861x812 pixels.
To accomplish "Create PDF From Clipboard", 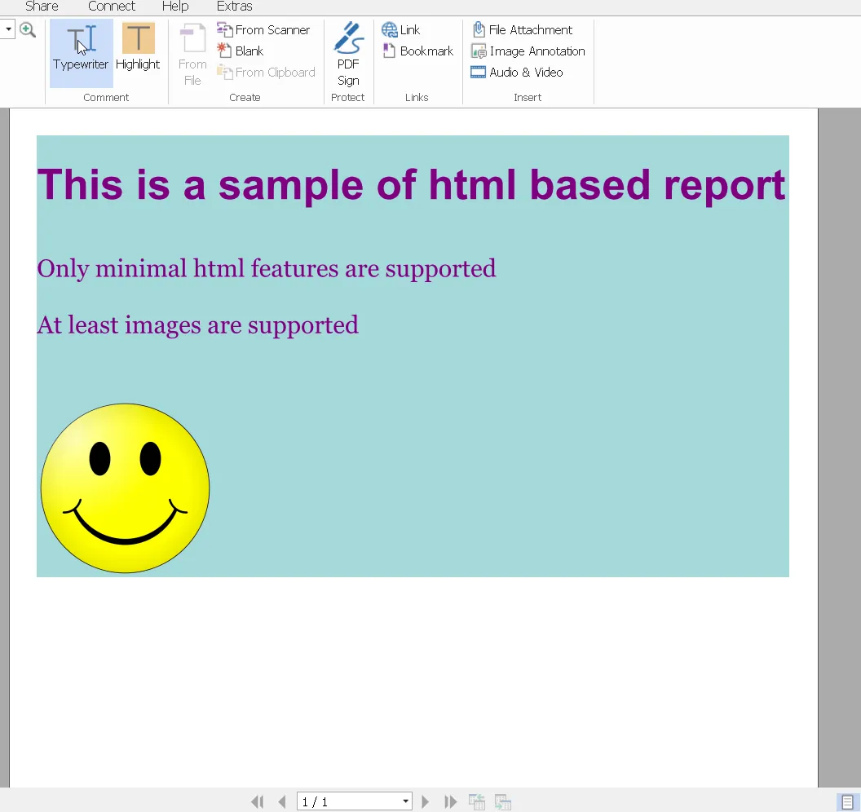I will pos(267,73).
